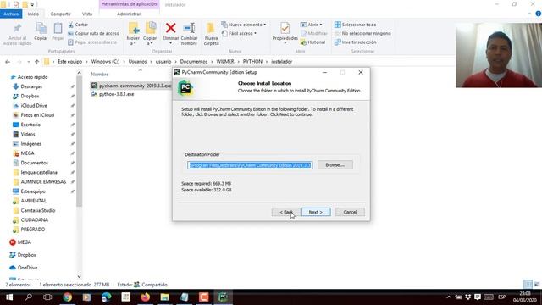Click the Copiar ribbon icon
Viewport: 542px width, 305px height.
tap(41, 31)
